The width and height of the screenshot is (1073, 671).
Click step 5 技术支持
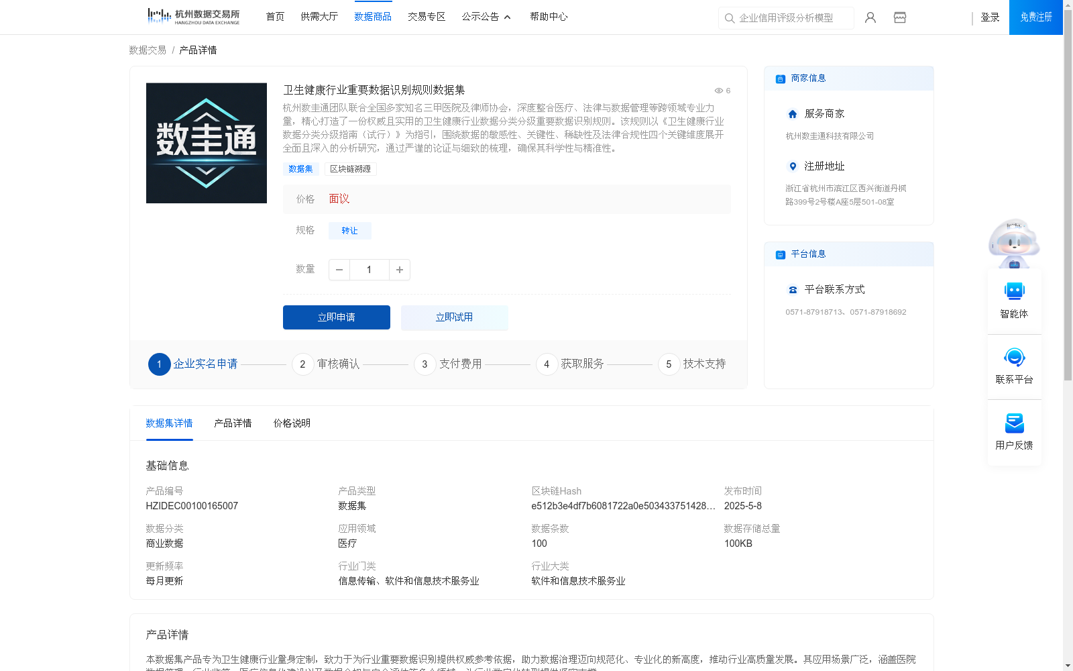point(692,364)
